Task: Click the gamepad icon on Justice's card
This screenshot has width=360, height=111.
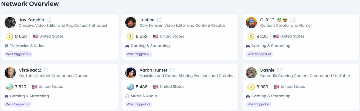Action: point(127,46)
